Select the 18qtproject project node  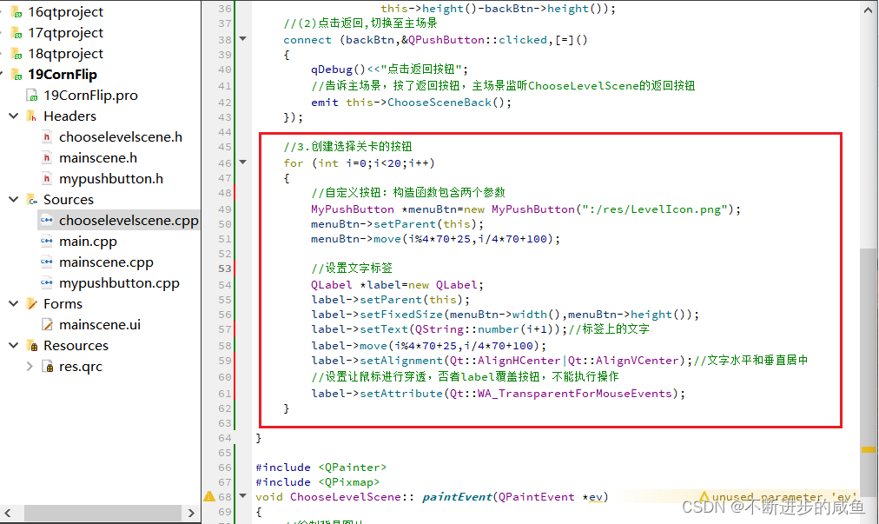pos(66,53)
